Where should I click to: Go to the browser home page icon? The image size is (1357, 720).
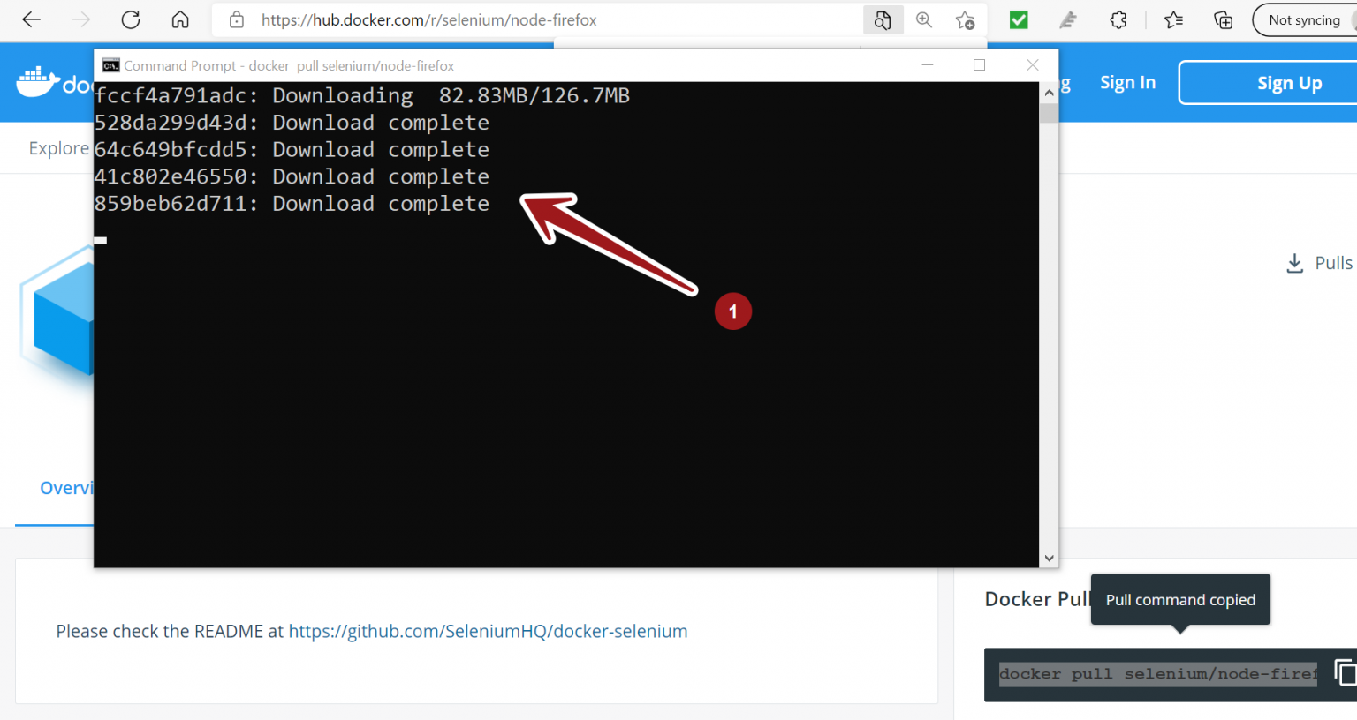[x=180, y=19]
